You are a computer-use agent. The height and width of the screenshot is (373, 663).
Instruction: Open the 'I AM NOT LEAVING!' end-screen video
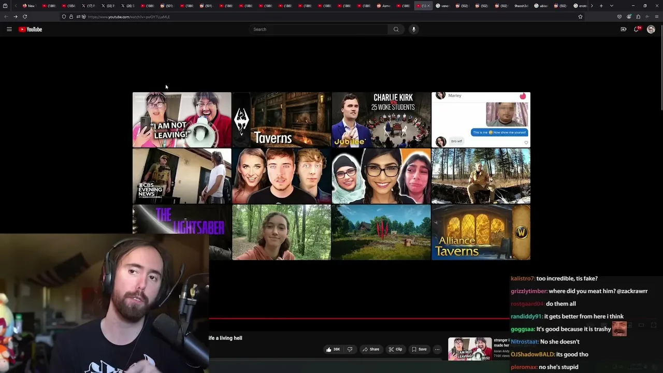point(182,120)
